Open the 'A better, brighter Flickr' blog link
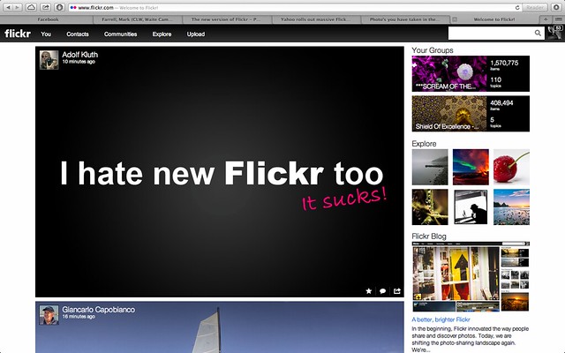Image resolution: width=565 pixels, height=353 pixels. (448, 319)
